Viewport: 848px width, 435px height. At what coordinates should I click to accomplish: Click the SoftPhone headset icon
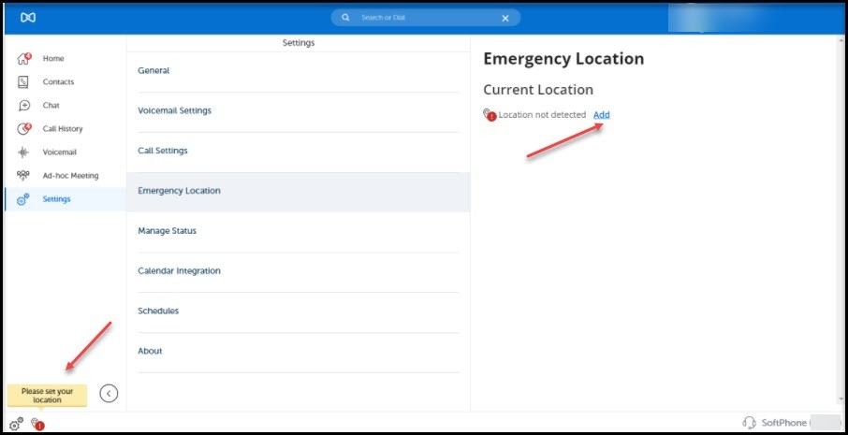click(x=749, y=423)
